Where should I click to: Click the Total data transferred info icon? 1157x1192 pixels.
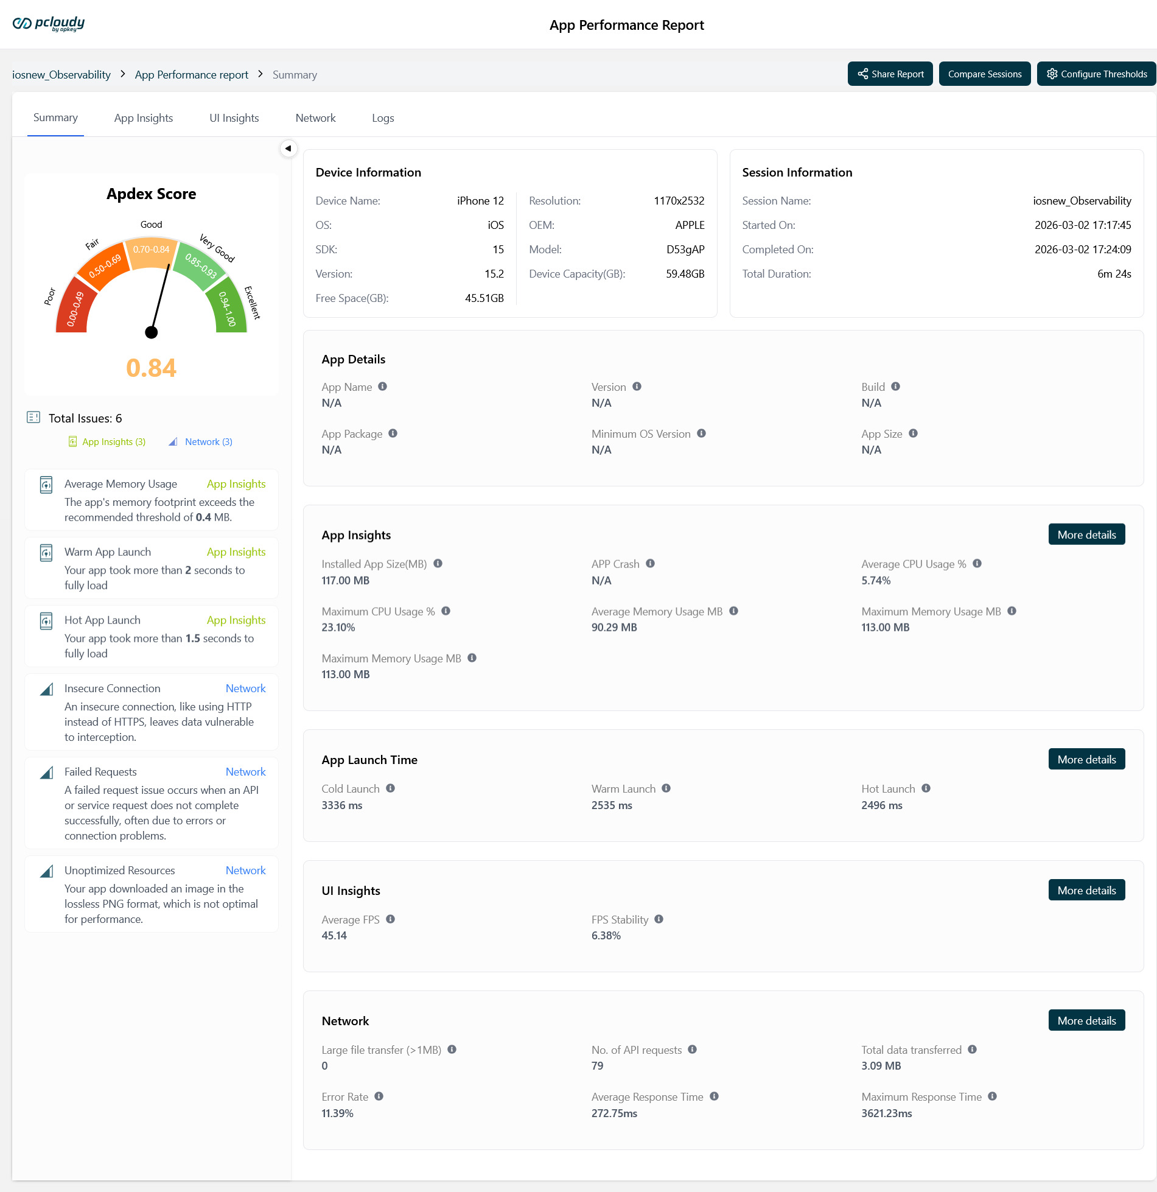pos(972,1050)
